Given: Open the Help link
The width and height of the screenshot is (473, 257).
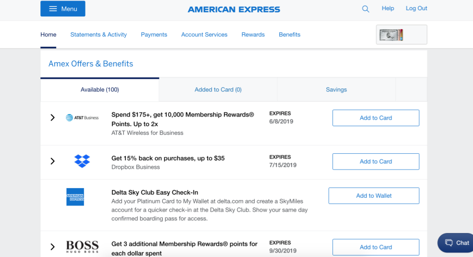Looking at the screenshot, I should click(x=388, y=8).
